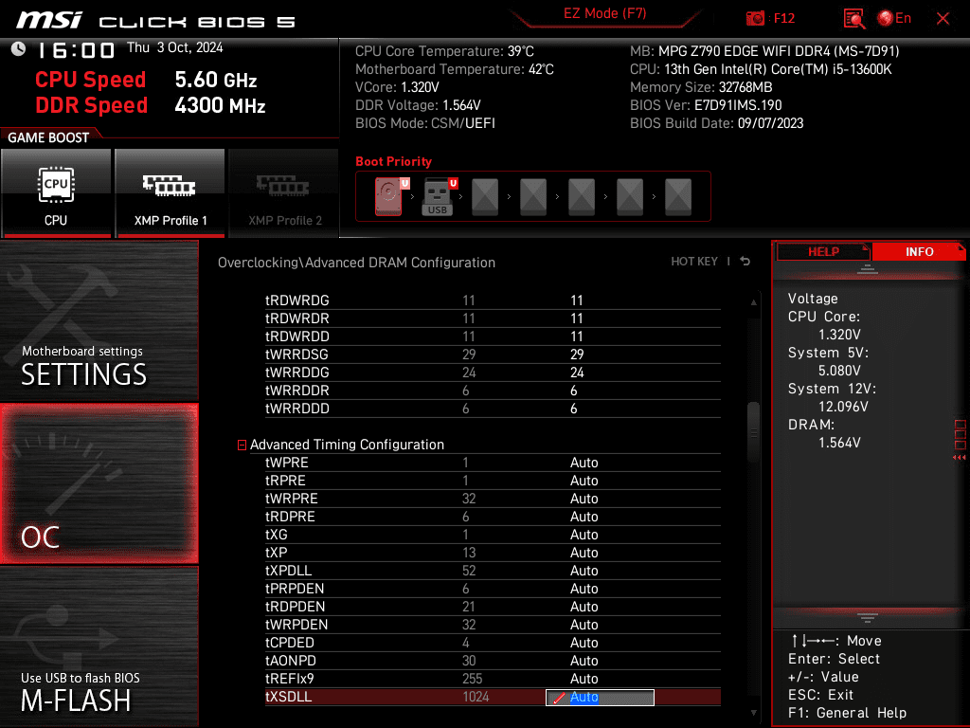Select the tRDWRDD value 11

click(x=577, y=337)
